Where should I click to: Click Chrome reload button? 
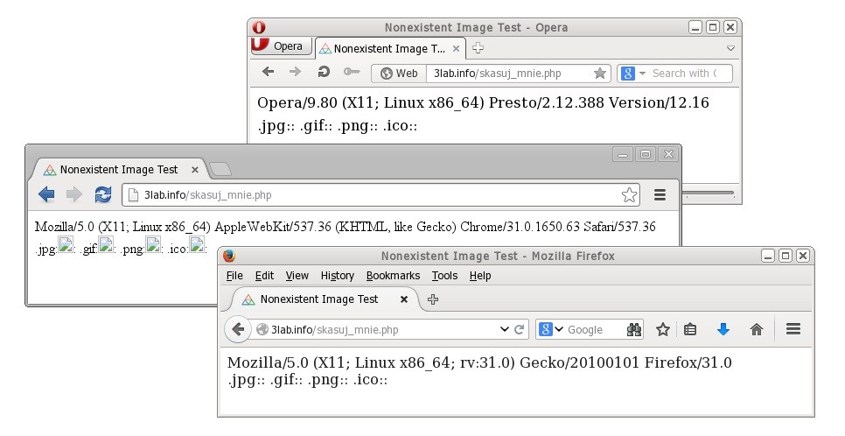103,194
